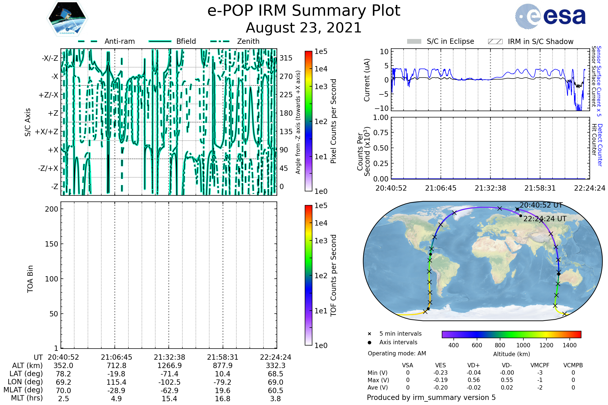Click the CASSIOPE satellite mission logo
608x405 pixels.
click(67, 18)
